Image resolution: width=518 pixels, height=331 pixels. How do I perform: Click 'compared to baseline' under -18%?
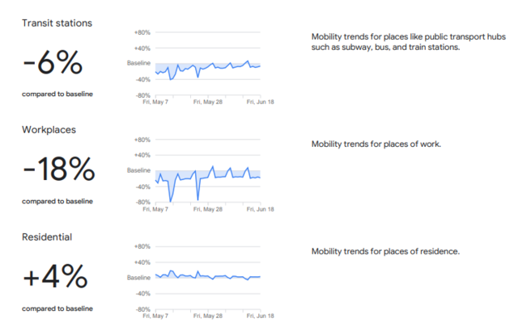point(57,201)
